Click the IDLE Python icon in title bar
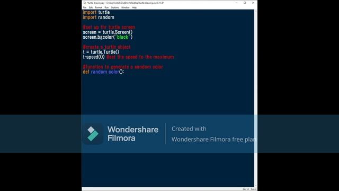The width and height of the screenshot is (339, 191). [x=85, y=3]
